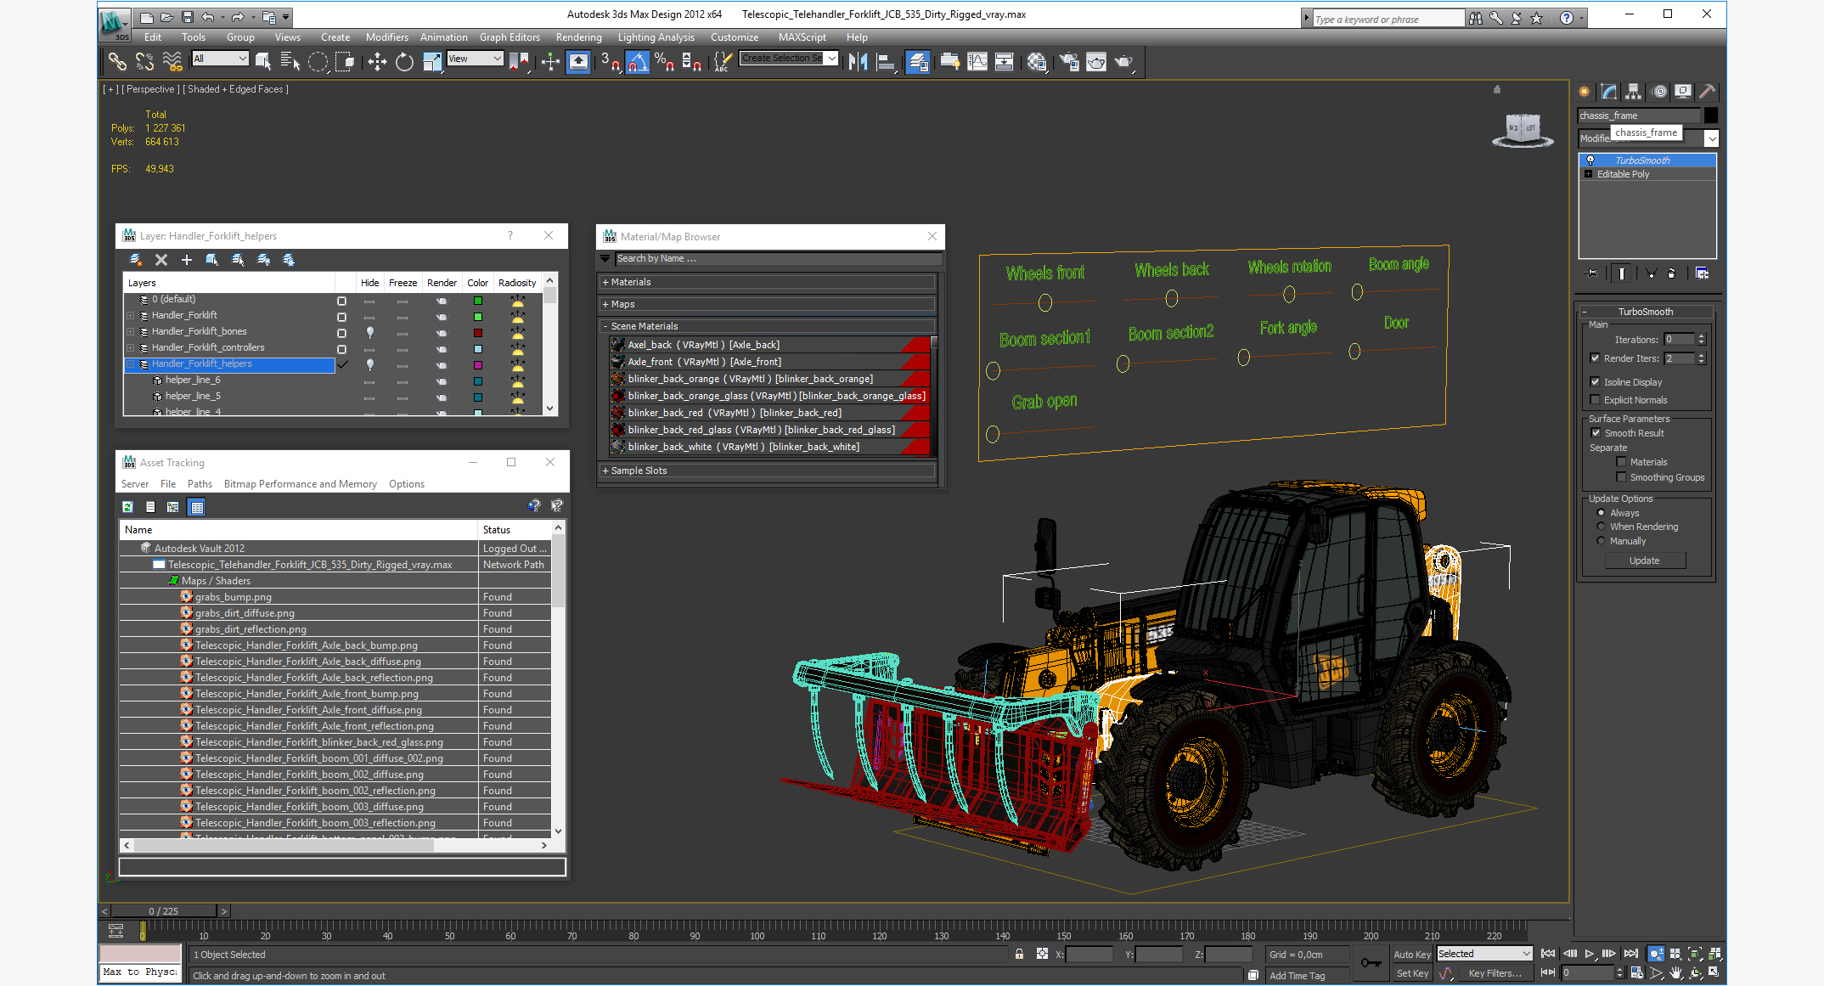Choose the Select and Move tool

click(377, 61)
